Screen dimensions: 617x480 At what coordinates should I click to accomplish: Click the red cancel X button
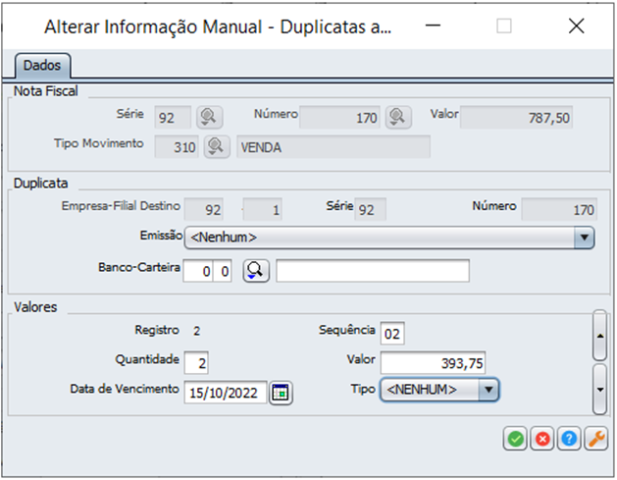point(541,440)
